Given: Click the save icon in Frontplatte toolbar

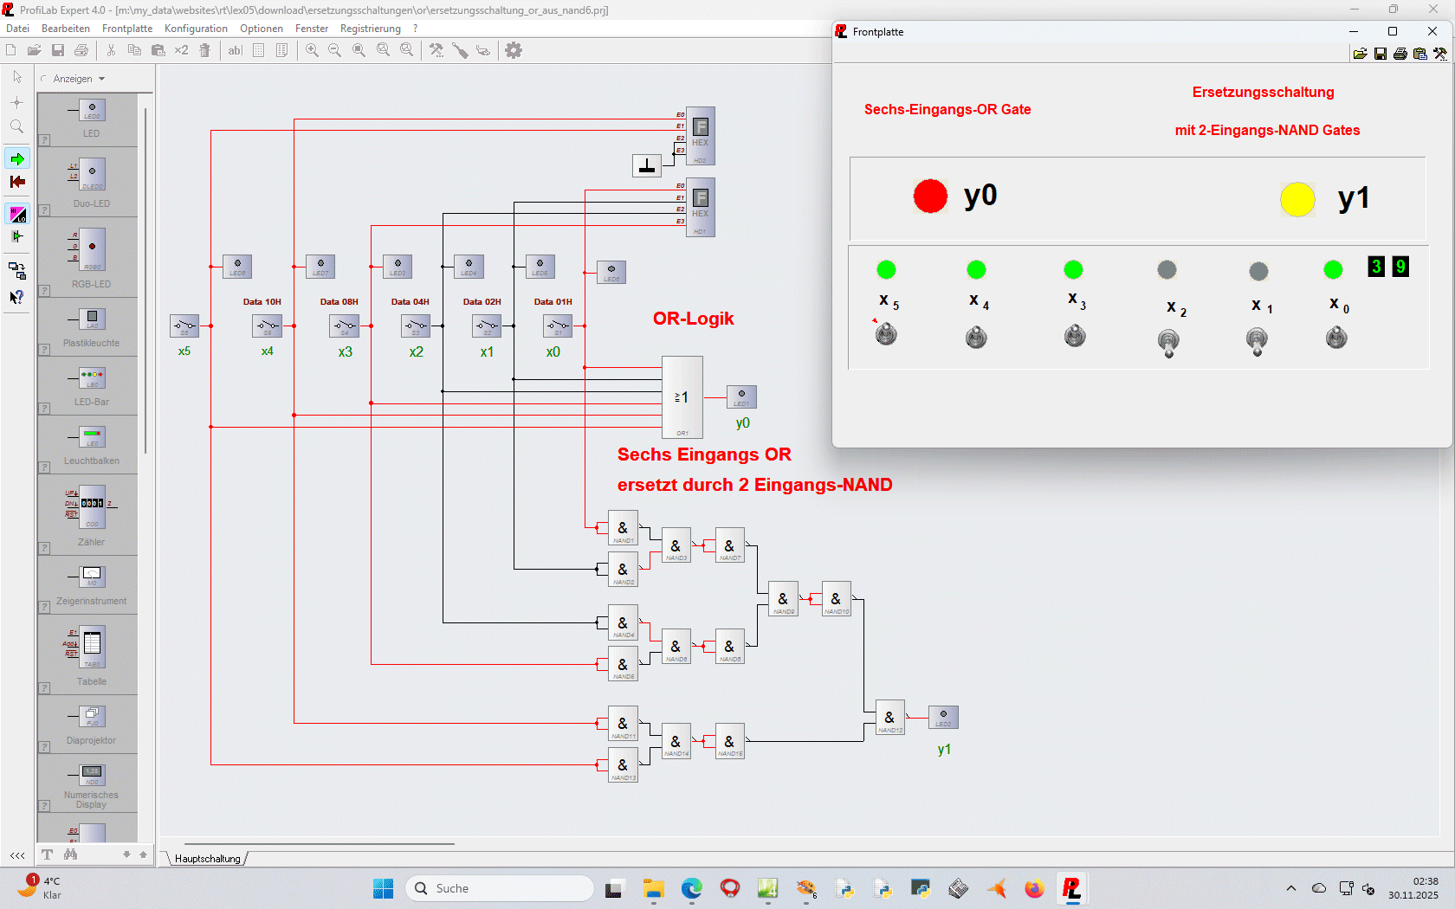Looking at the screenshot, I should 1381,54.
